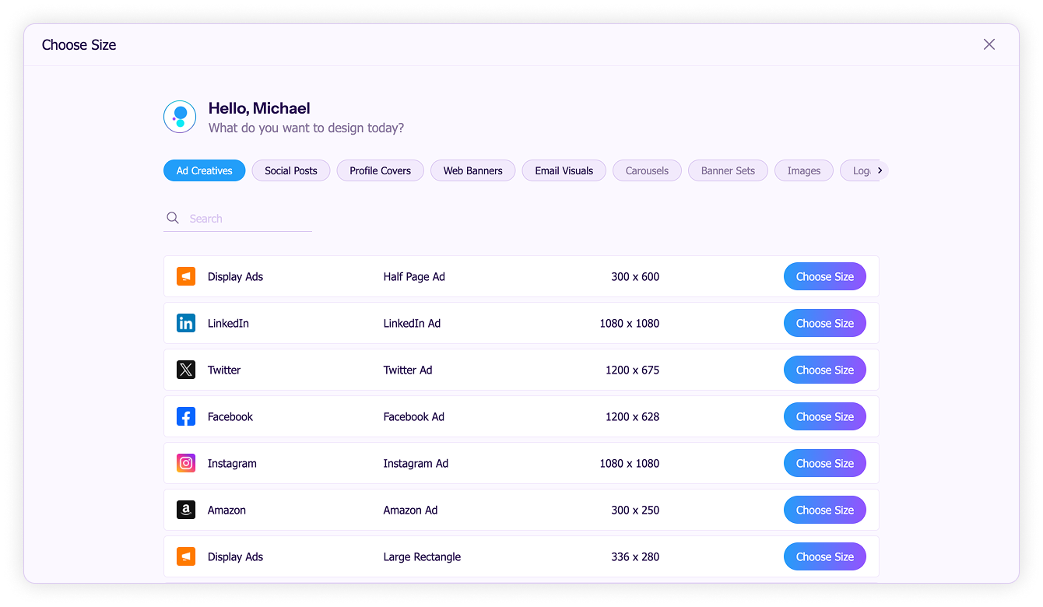Click the "336 x 280" dimensions value
This screenshot has height=607, width=1043.
[x=635, y=556]
